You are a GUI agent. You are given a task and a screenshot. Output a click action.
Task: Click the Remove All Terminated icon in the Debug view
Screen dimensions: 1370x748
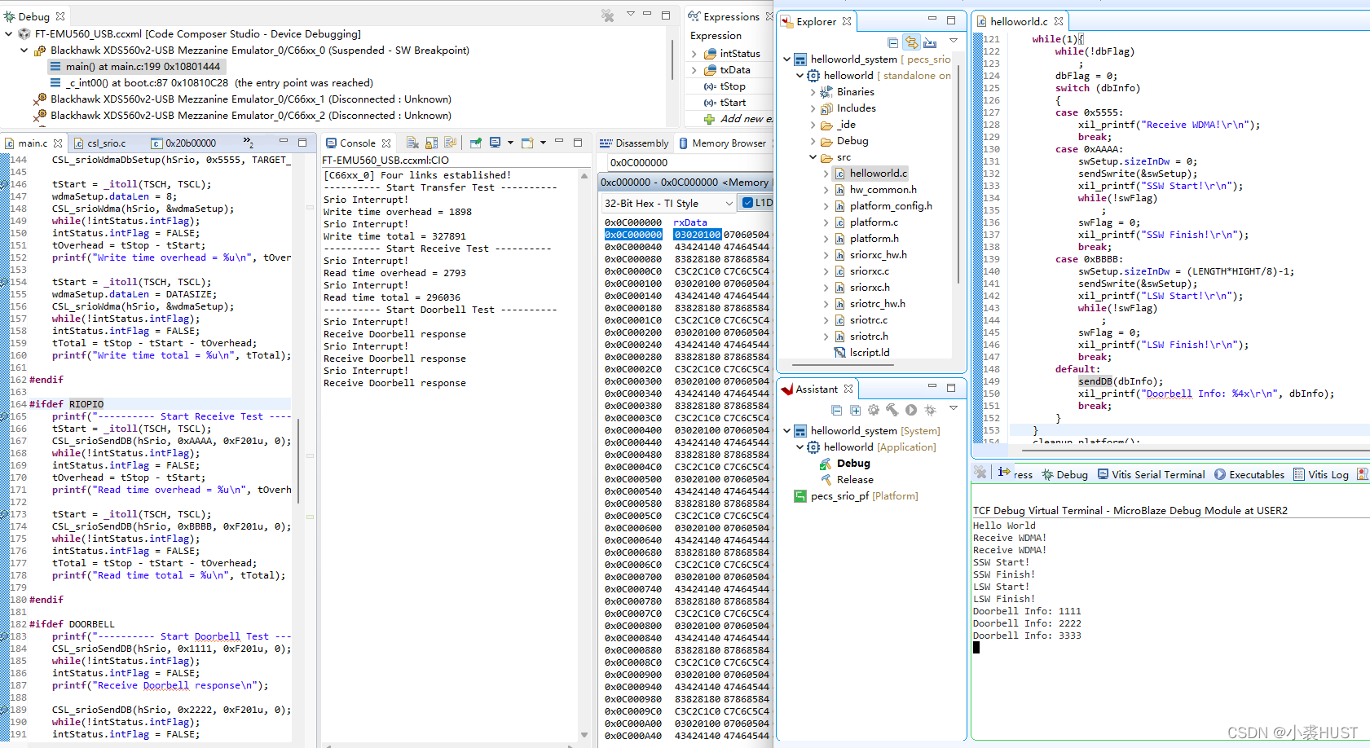coord(608,15)
